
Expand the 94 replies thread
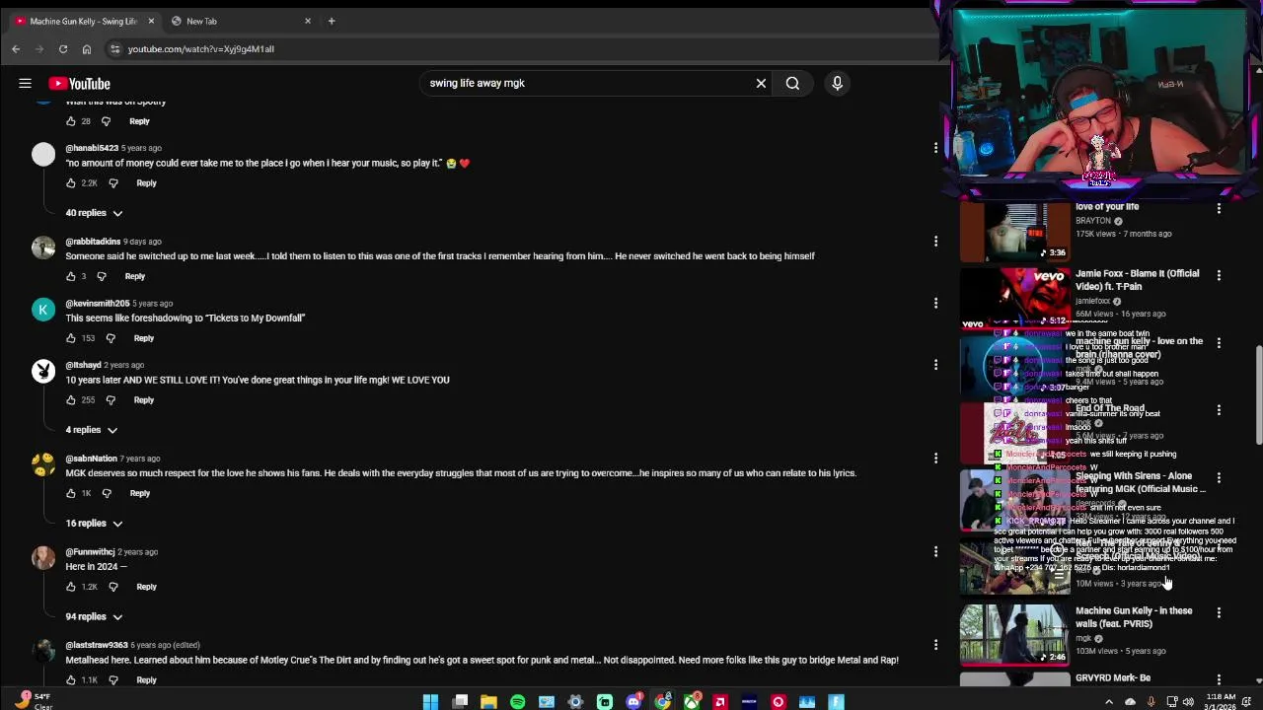[x=94, y=617]
